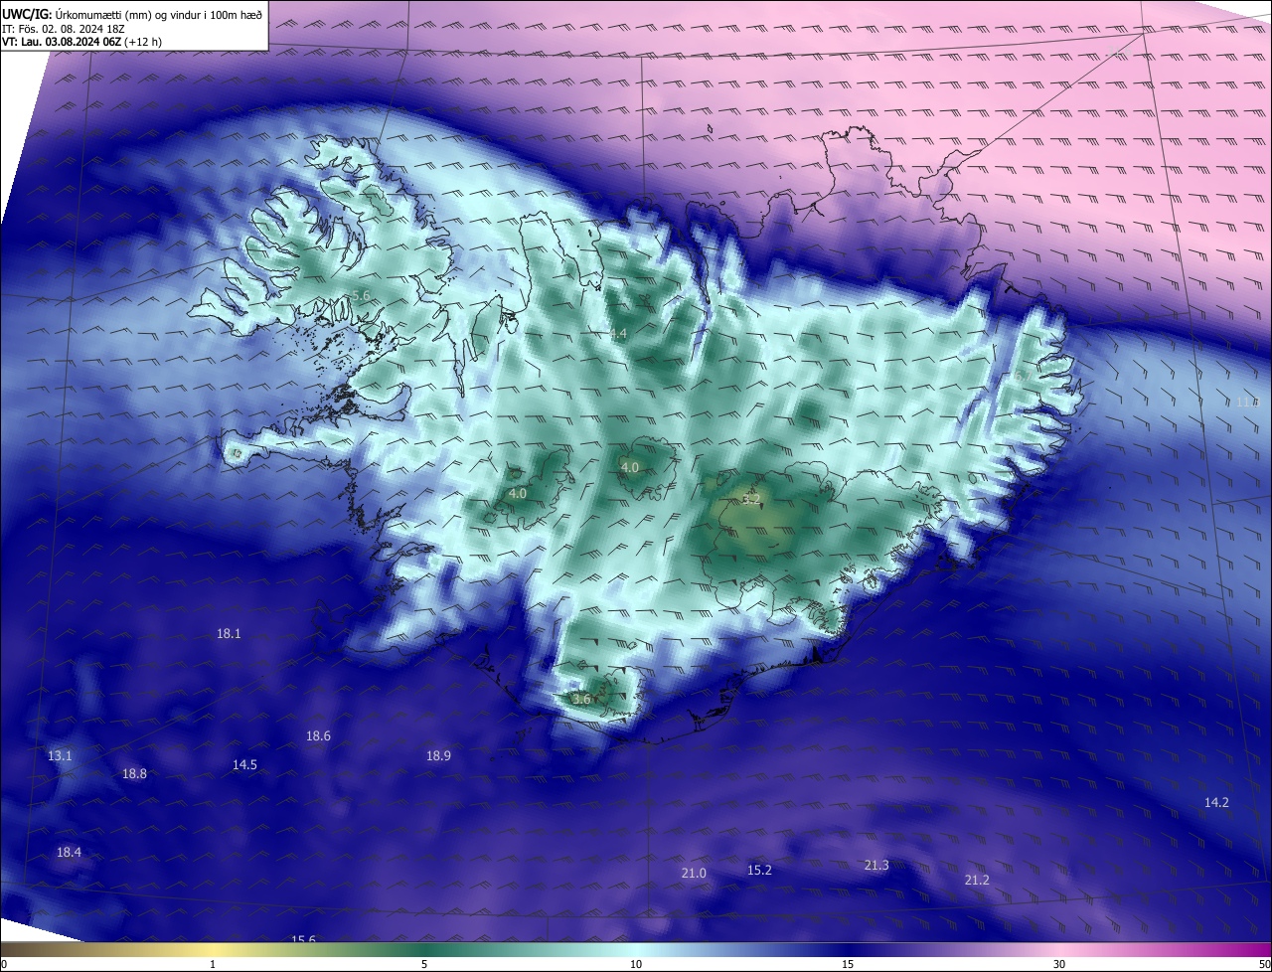Image resolution: width=1272 pixels, height=972 pixels.
Task: Click the precipitation value 18.6 on the map
Action: [x=318, y=735]
